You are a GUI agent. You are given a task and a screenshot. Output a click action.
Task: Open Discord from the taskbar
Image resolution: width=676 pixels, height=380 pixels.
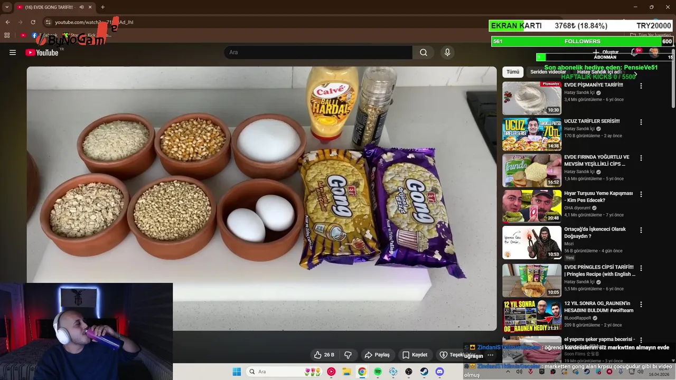click(x=439, y=372)
